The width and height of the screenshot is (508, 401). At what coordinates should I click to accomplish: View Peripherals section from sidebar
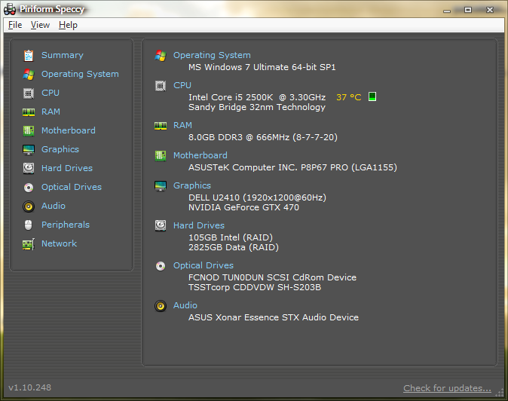coord(66,225)
